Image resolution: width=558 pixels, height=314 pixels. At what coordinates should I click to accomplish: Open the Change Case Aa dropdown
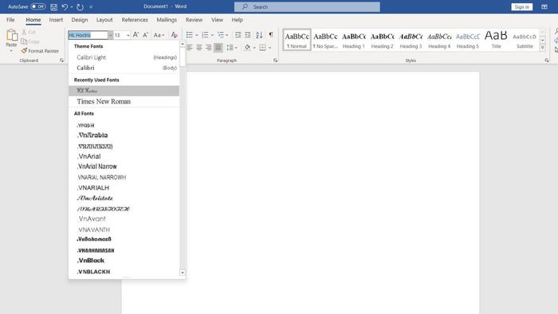click(159, 35)
